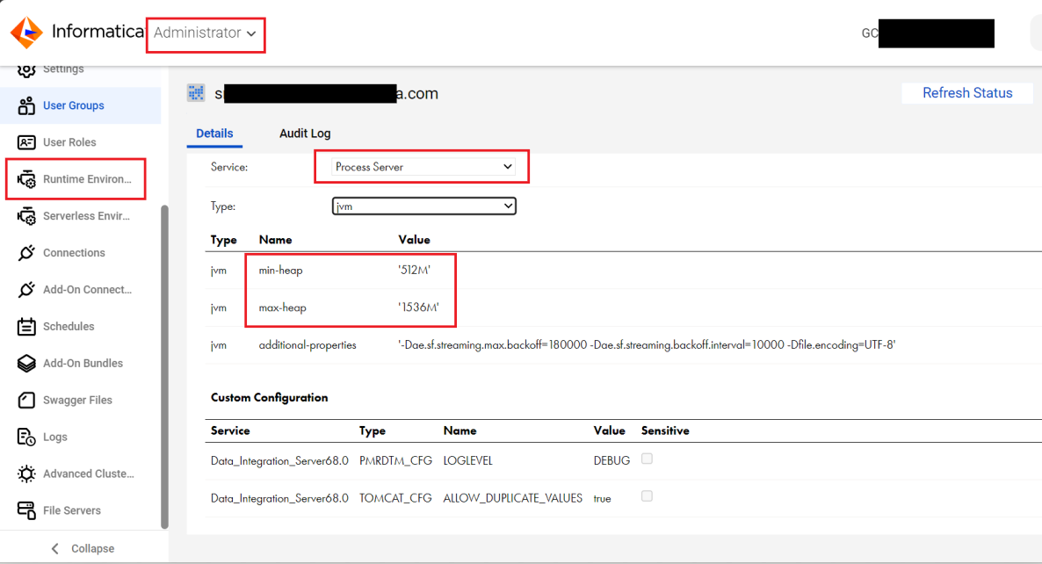The width and height of the screenshot is (1042, 564).
Task: Click the User Groups icon
Action: 26,105
